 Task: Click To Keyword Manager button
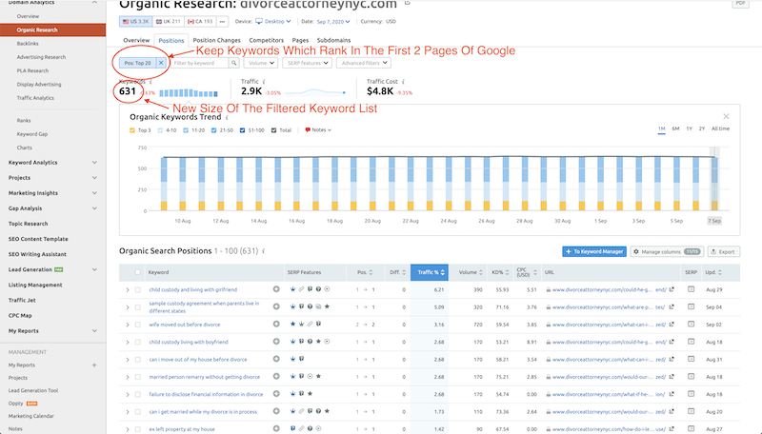pos(594,251)
